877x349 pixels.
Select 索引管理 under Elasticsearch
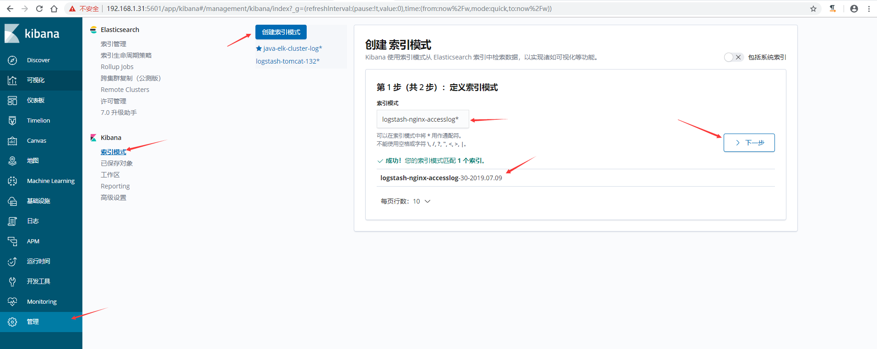coord(114,44)
